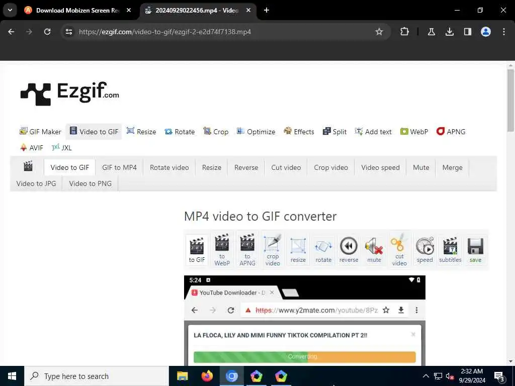
Task: Open Optimize in the top menu
Action: tap(256, 132)
